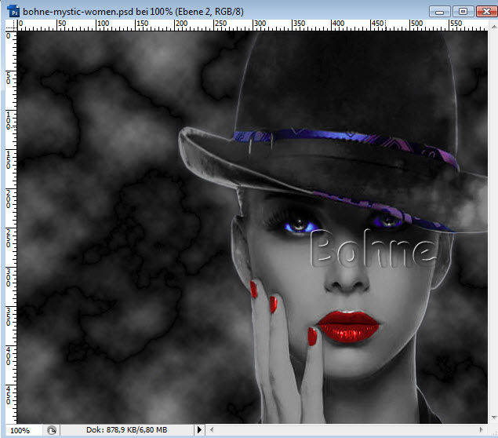498x438 pixels.
Task: Click the Photoshop document icon in title bar
Action: click(13, 11)
